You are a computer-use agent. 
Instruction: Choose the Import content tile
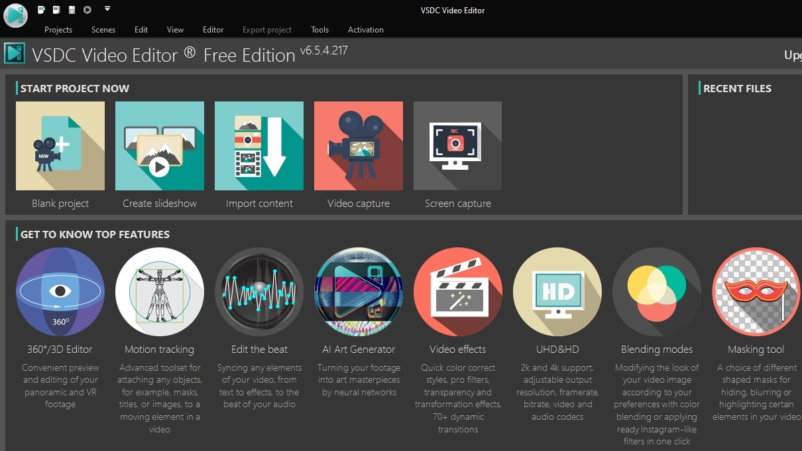tap(259, 146)
